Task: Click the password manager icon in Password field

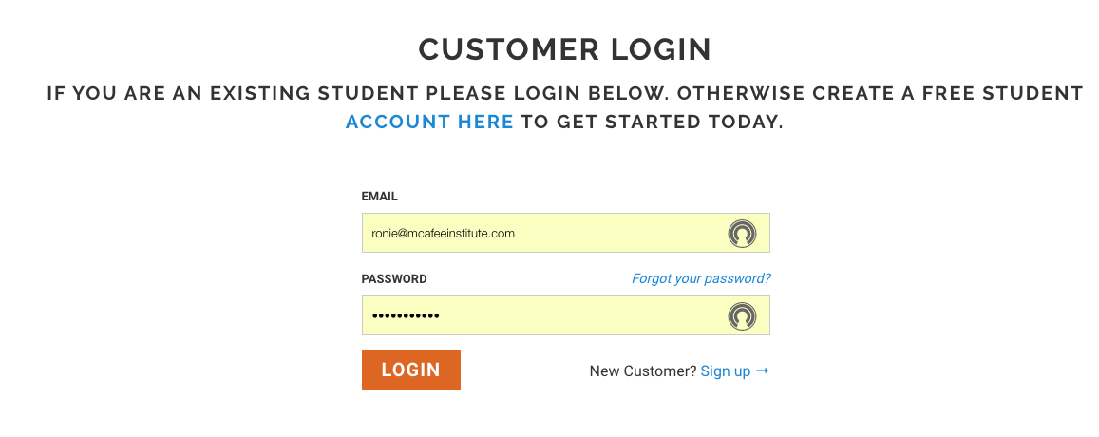Action: pyautogui.click(x=742, y=316)
